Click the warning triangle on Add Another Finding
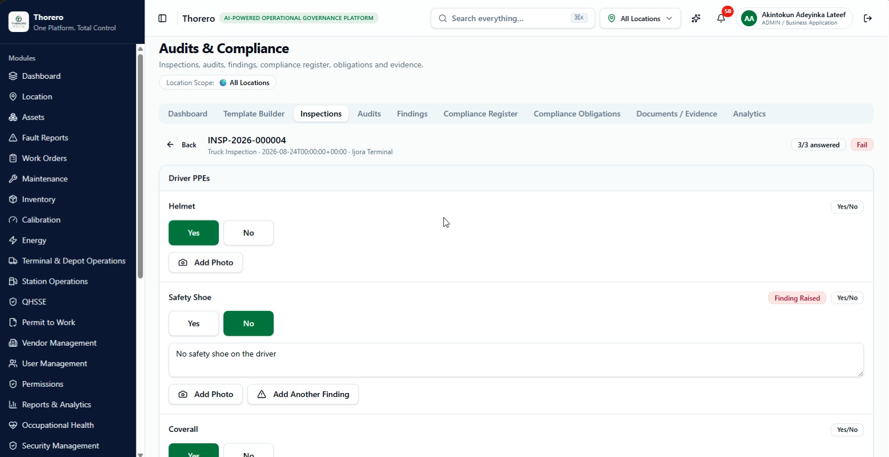Viewport: 889px width, 457px height. (262, 394)
